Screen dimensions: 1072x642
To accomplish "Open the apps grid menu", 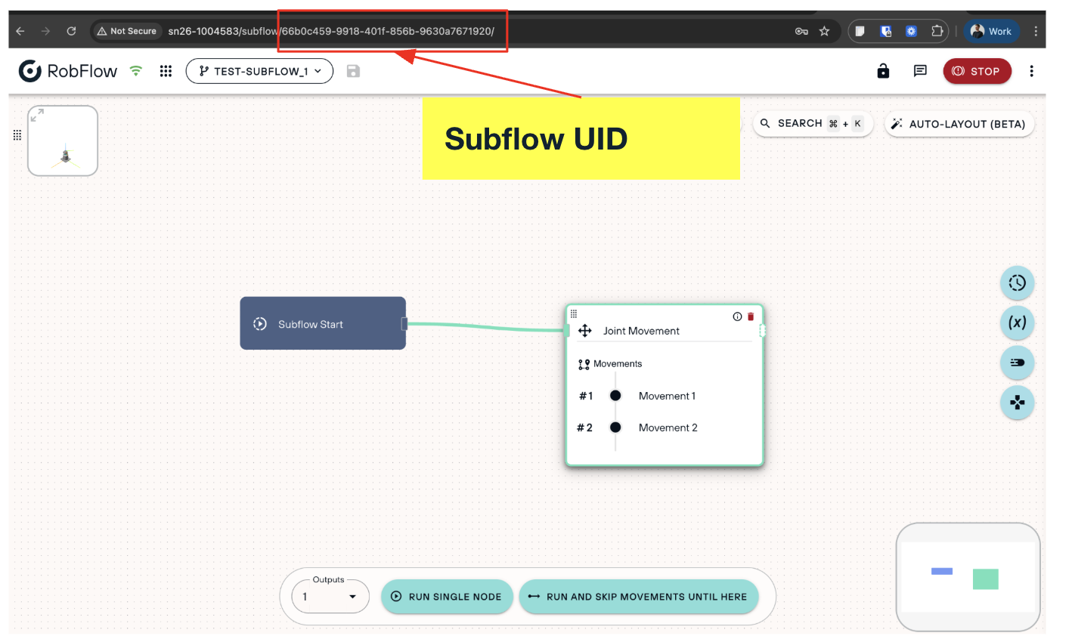I will 166,71.
